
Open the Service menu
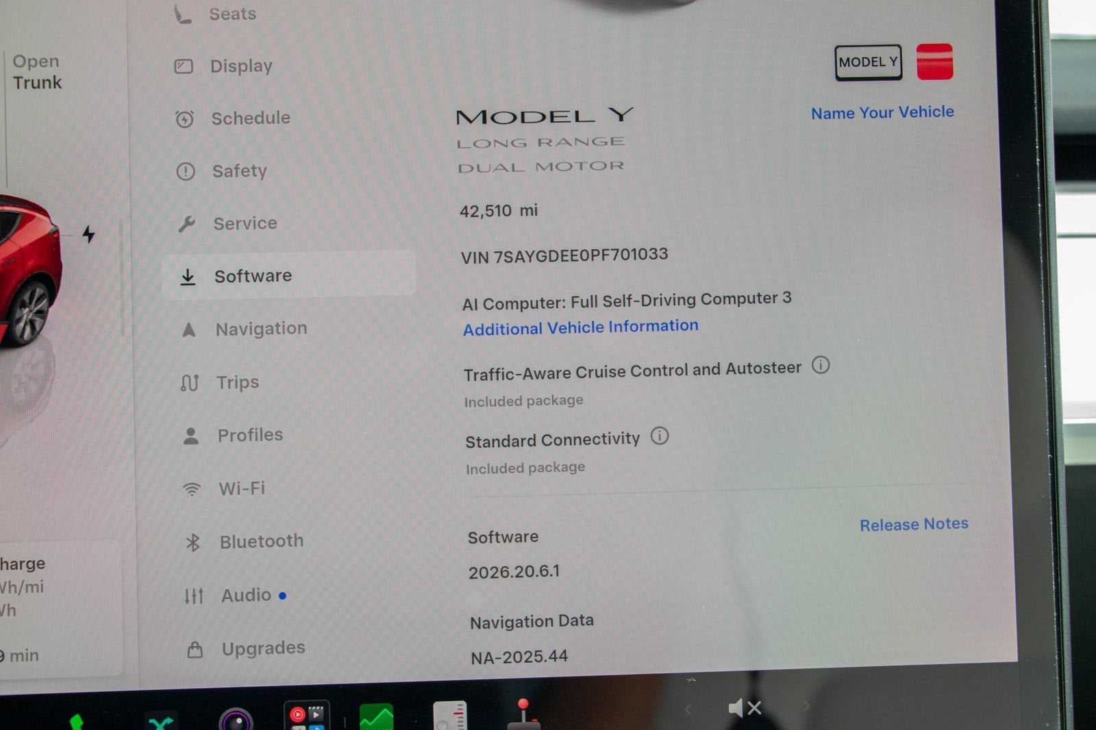click(227, 223)
